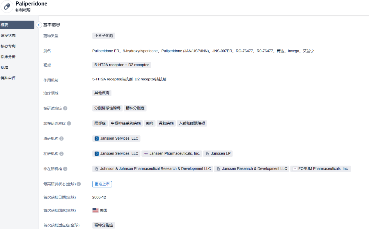The height and width of the screenshot is (229, 369).
Task: Select the 批准 sidebar item
Action: 5,67
